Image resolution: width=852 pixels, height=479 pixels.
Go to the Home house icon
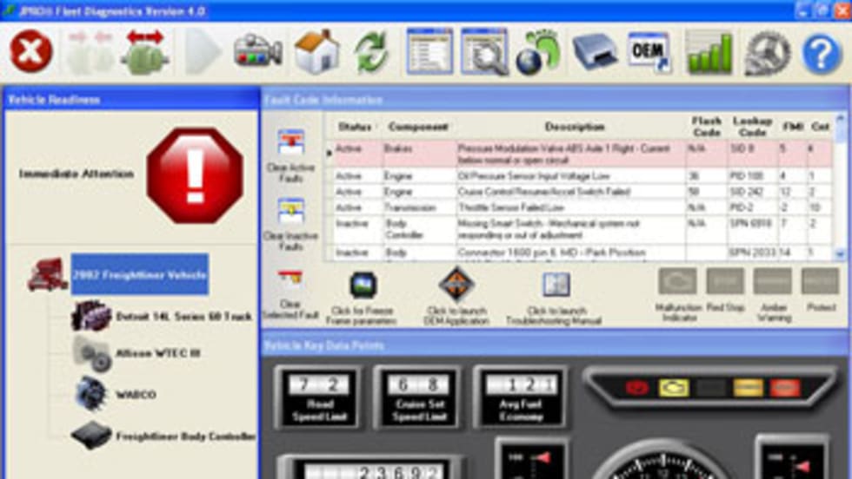(316, 52)
